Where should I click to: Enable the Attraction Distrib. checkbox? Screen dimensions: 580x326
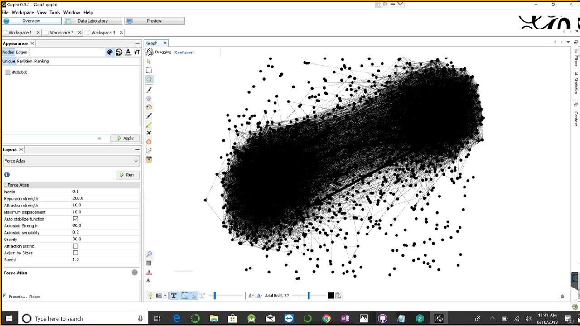(76, 246)
